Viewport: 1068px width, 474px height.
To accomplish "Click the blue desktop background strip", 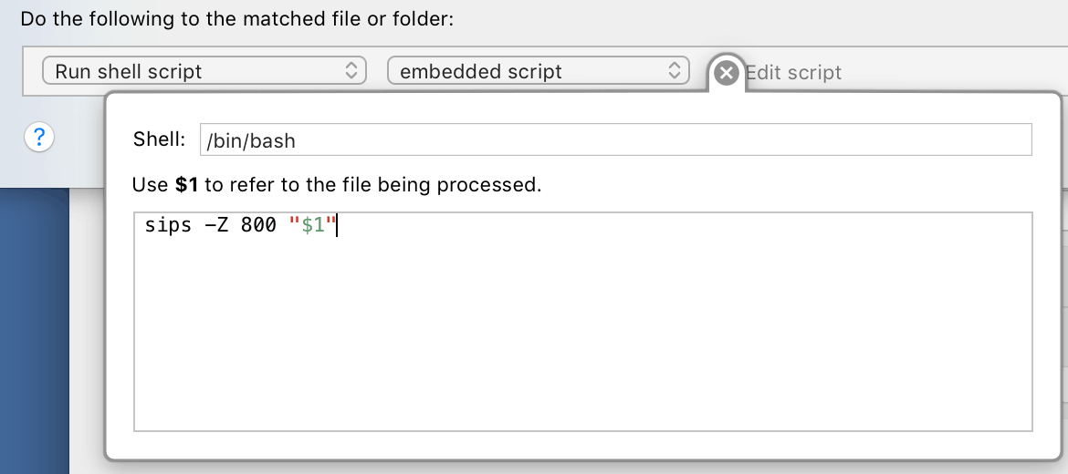I will (x=34, y=330).
